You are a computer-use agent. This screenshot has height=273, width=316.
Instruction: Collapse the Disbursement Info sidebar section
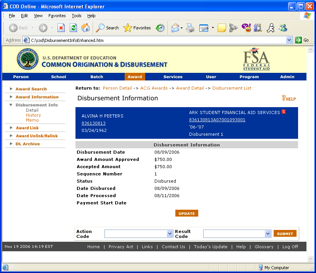[x=11, y=105]
